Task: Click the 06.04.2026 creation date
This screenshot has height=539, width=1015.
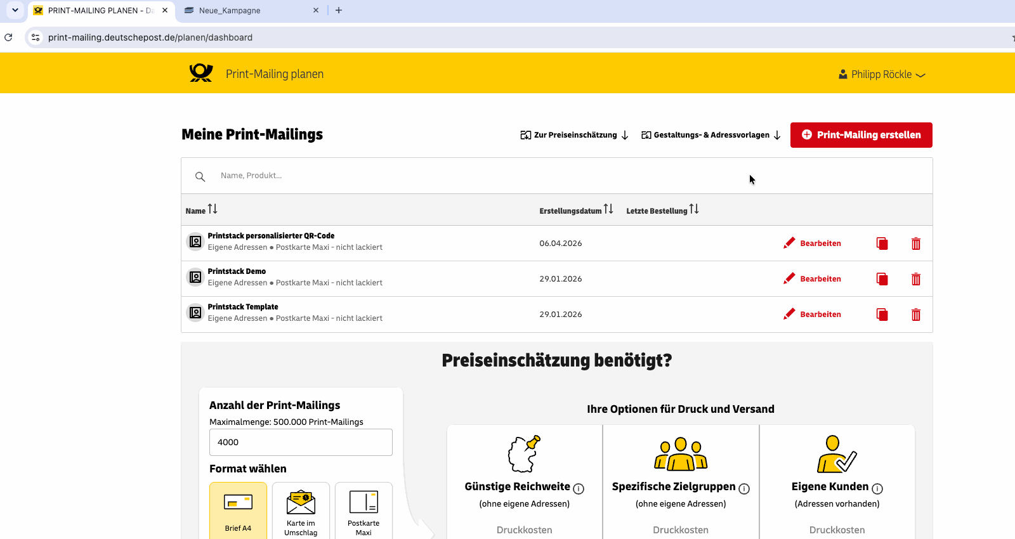Action: click(x=561, y=244)
